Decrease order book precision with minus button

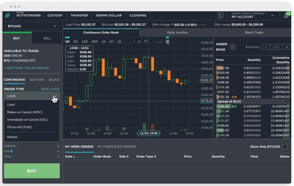[x=266, y=47]
